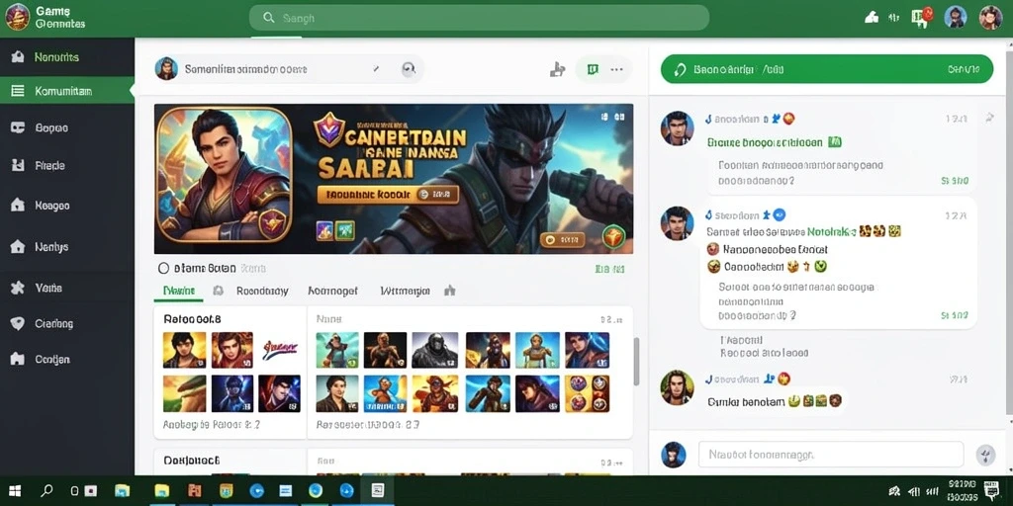Click the third chat message's user avatar
The image size is (1013, 506).
[677, 387]
